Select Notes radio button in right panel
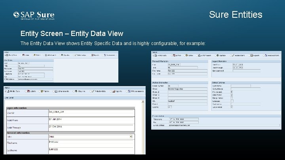The image size is (285, 160). pyautogui.click(x=184, y=55)
